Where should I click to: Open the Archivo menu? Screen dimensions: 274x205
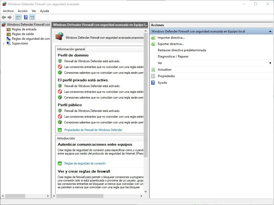pos(8,11)
